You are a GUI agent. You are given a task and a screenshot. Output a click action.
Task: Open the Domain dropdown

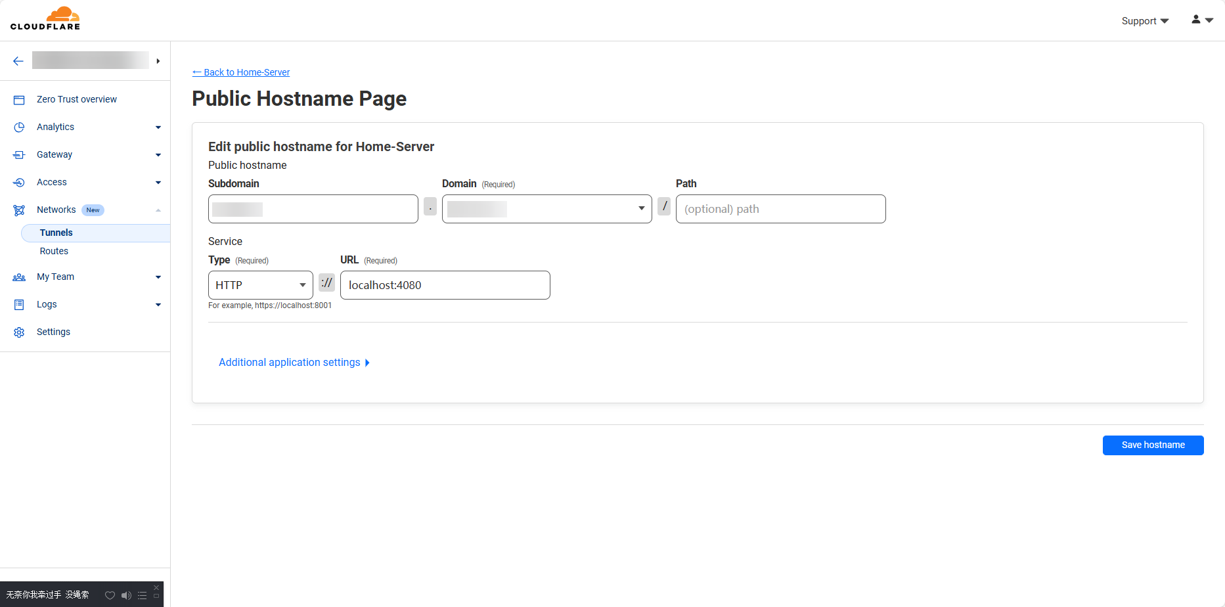(546, 209)
